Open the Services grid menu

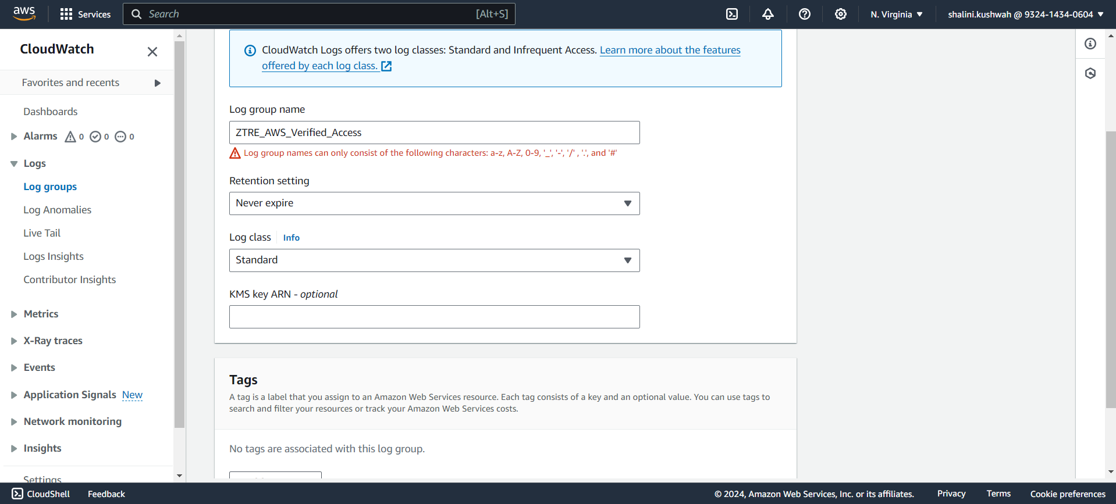point(86,14)
